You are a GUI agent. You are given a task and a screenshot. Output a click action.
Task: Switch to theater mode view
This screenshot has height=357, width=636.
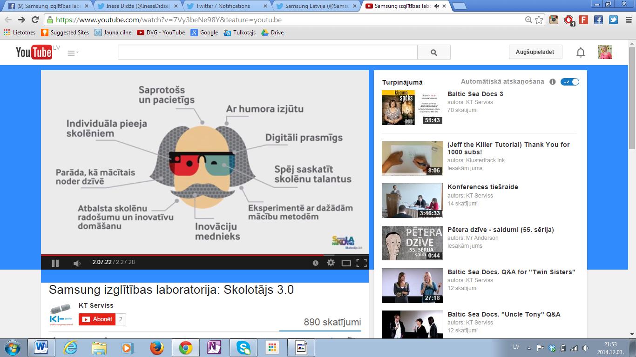[x=346, y=263]
